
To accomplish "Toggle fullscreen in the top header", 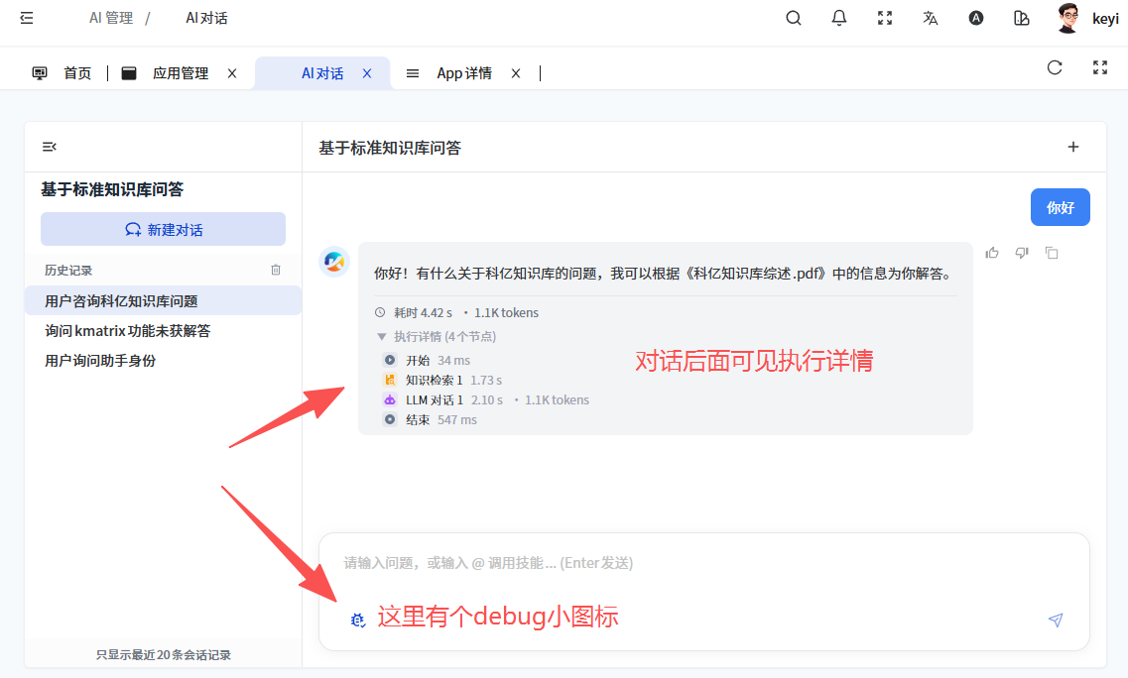I will (x=885, y=18).
